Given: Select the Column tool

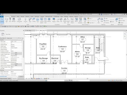Looking at the screenshot, I should coord(25,20).
